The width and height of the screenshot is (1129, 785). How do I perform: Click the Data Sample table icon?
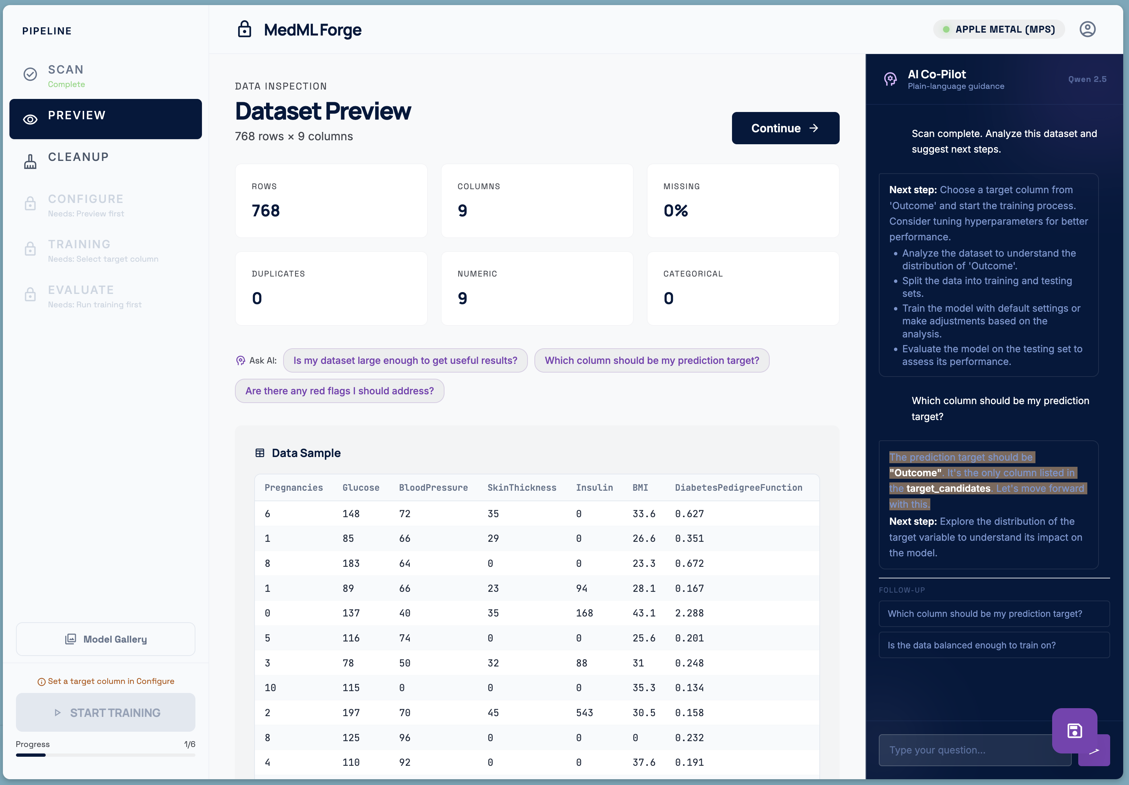point(260,453)
